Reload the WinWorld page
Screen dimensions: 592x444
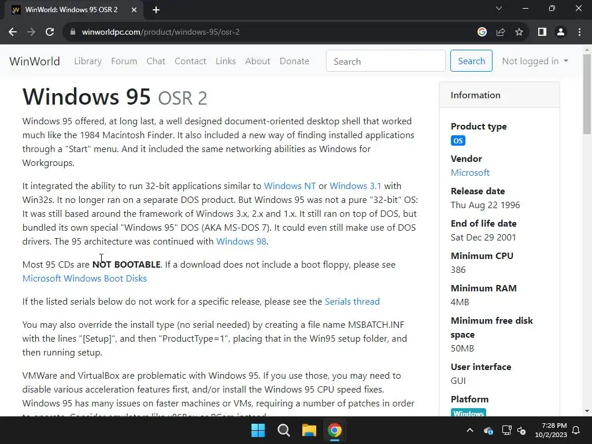click(50, 32)
